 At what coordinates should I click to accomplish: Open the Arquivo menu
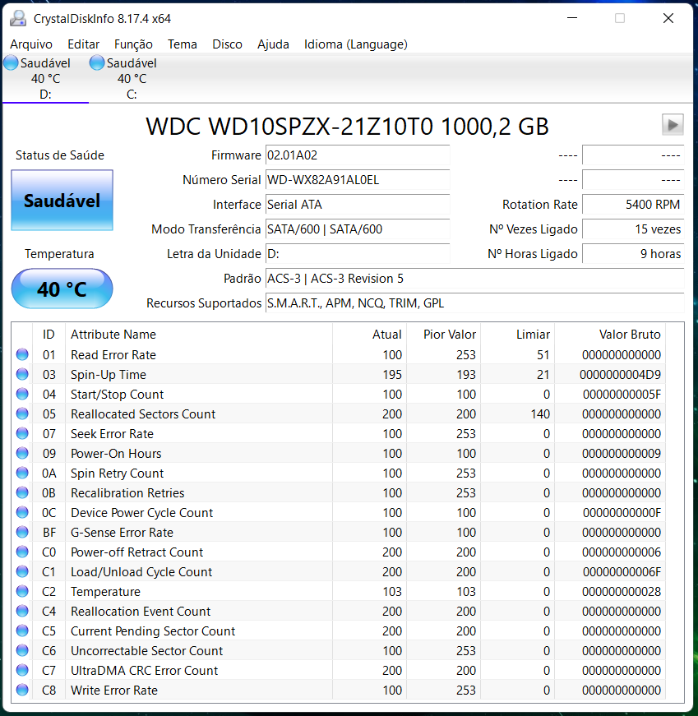point(31,44)
